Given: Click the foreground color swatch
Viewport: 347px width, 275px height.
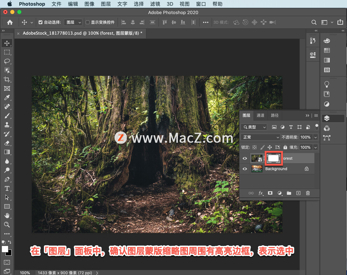Looking at the screenshot, I should click(x=6, y=250).
